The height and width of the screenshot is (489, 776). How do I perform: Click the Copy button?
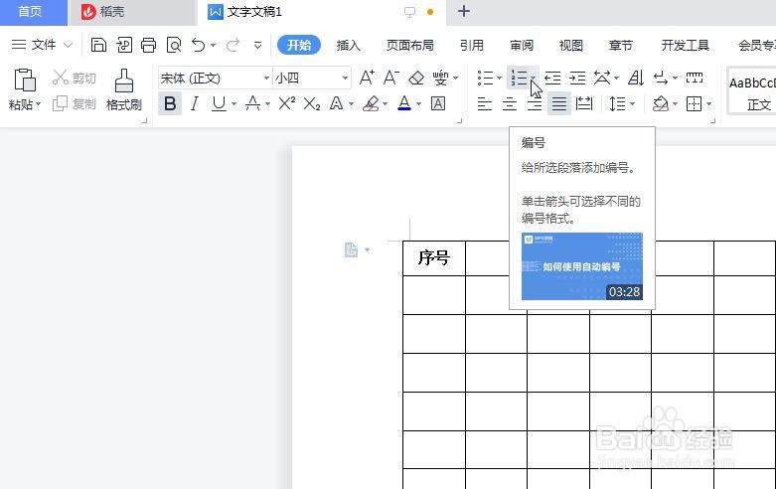tap(75, 104)
